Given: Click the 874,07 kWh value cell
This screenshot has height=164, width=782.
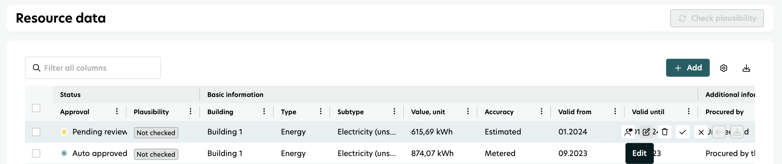Looking at the screenshot, I should click(x=432, y=153).
